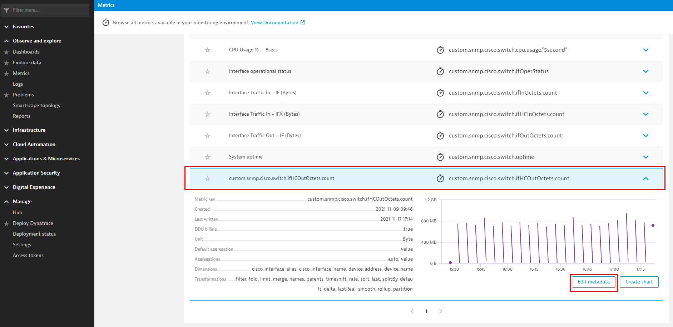673x327 pixels.
Task: Go to next page arrow
Action: point(441,311)
